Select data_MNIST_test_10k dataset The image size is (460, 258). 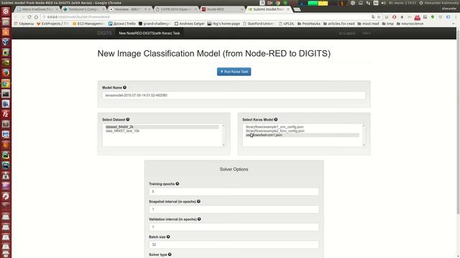[162, 131]
